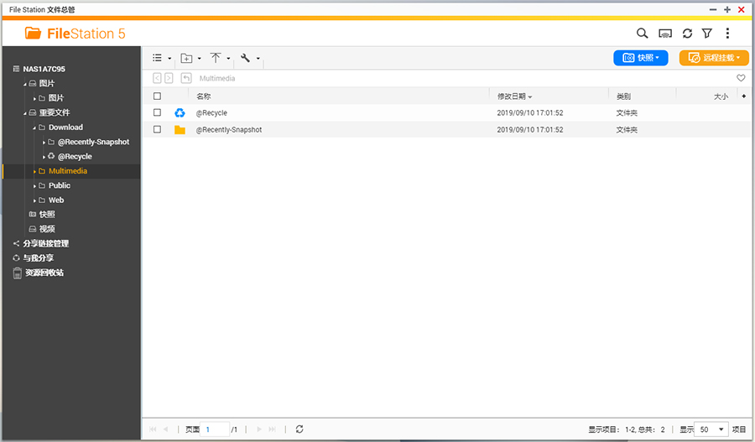The image size is (755, 442).
Task: Add Multimedia to favorites with heart icon
Action: (x=741, y=78)
